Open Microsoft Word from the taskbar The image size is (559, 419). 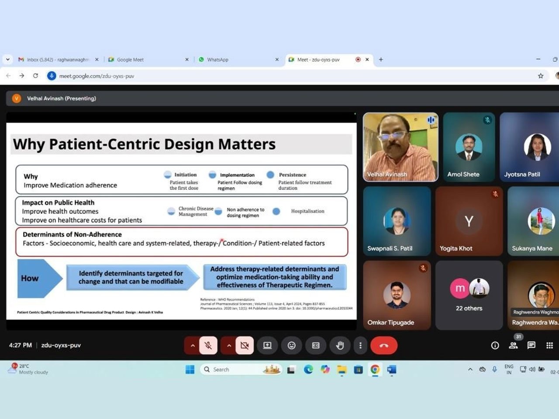coord(391,370)
